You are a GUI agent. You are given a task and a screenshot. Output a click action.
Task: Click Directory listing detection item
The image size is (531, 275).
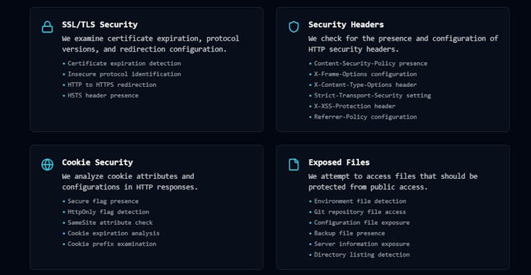362,254
